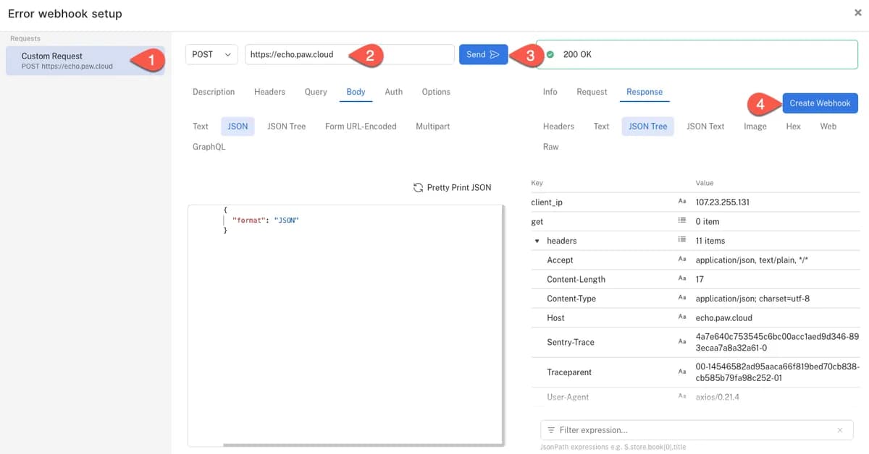The height and width of the screenshot is (454, 869).
Task: Switch body to JSON Tree
Action: point(287,127)
